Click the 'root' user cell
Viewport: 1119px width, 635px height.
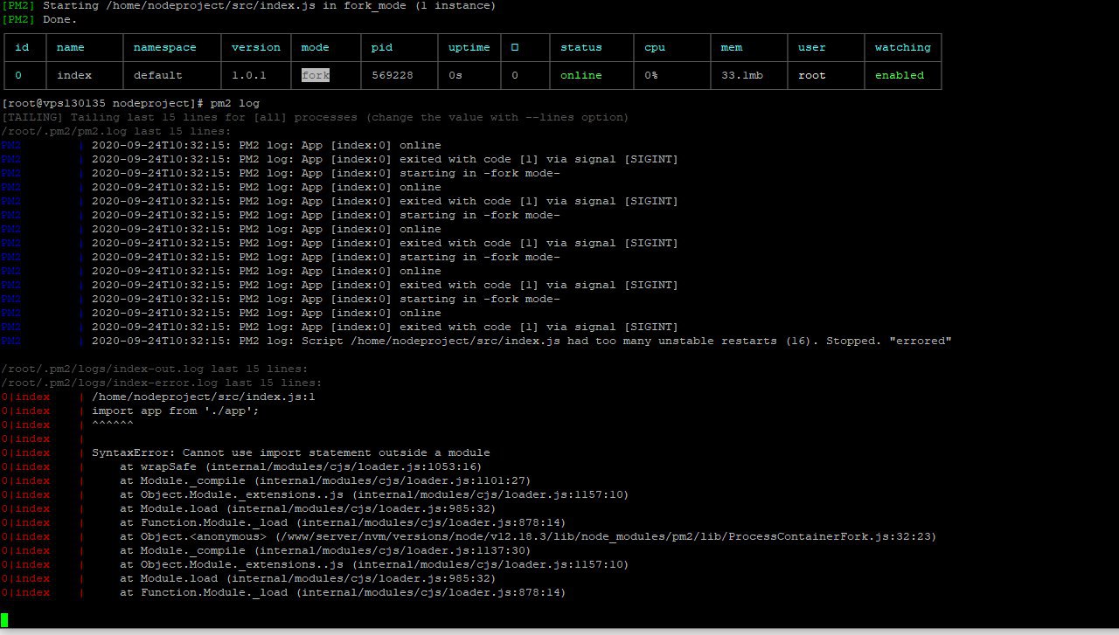(x=812, y=75)
